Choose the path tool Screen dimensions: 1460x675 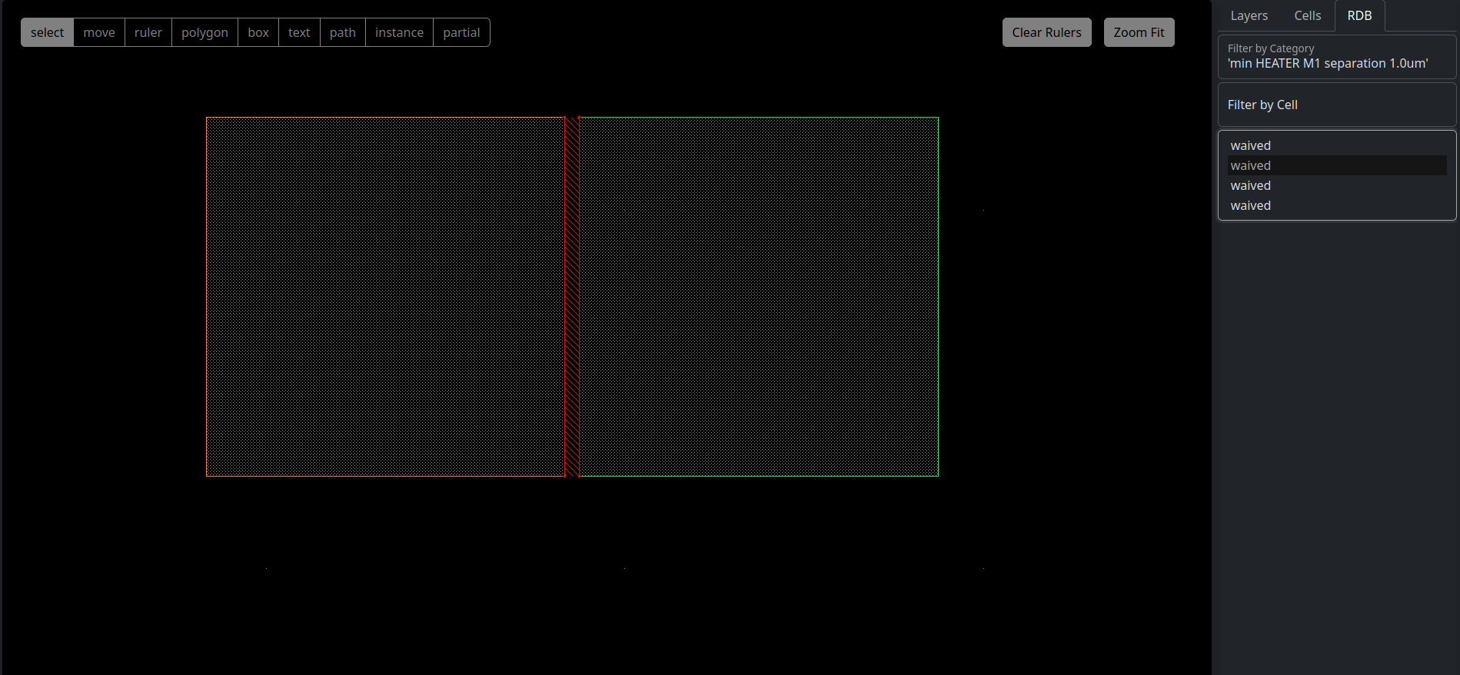343,32
